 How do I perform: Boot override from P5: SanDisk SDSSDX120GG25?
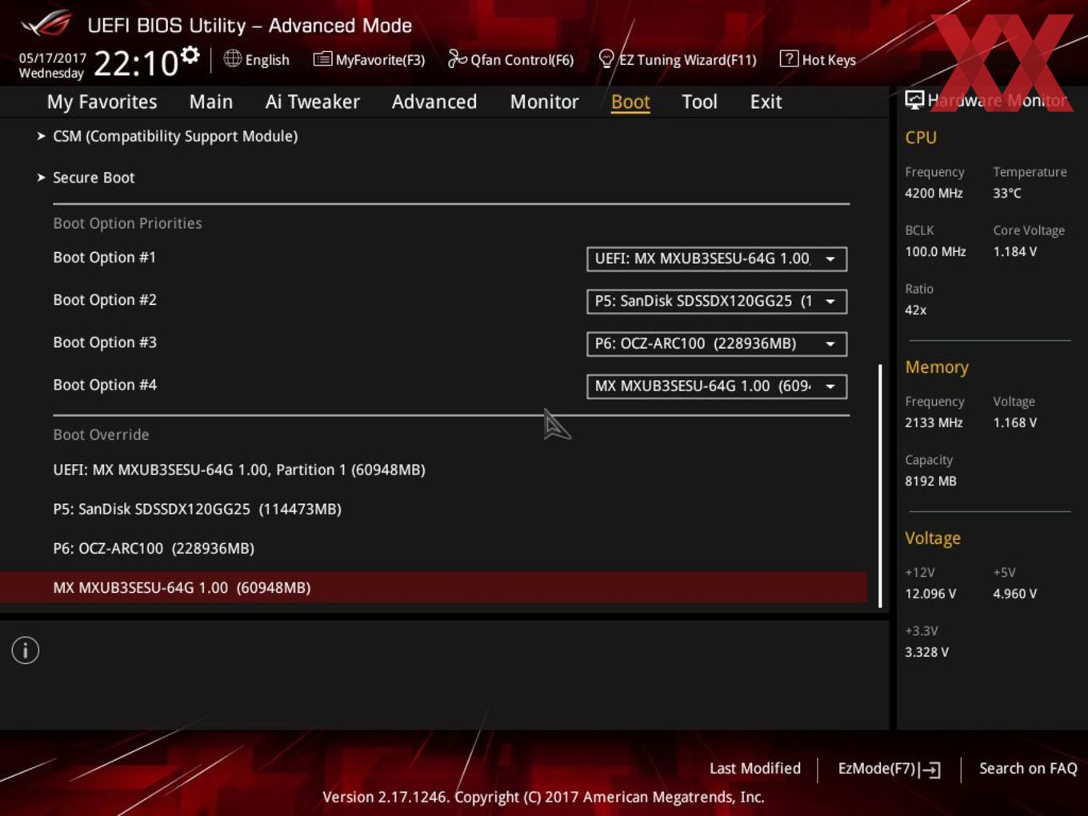pos(198,509)
